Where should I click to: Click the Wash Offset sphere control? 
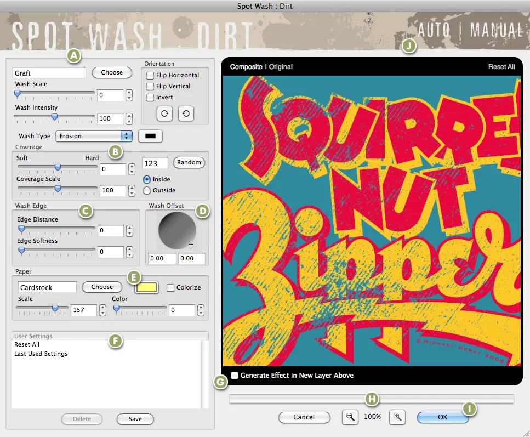[x=176, y=230]
